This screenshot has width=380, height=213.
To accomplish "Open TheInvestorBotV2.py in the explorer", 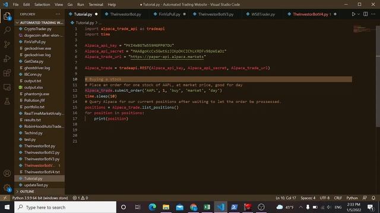I will [x=42, y=153].
